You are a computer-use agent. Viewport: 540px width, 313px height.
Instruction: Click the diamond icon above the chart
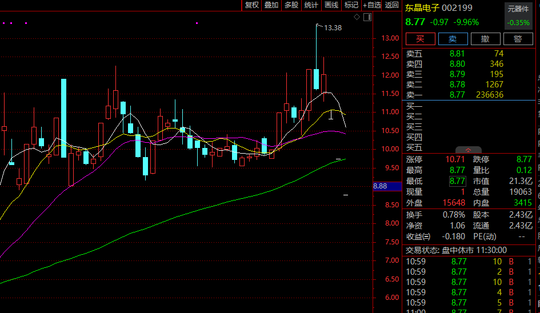[x=357, y=17]
